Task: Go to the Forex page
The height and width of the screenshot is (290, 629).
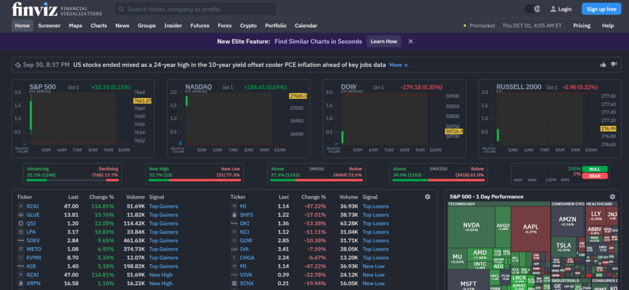Action: click(x=225, y=26)
